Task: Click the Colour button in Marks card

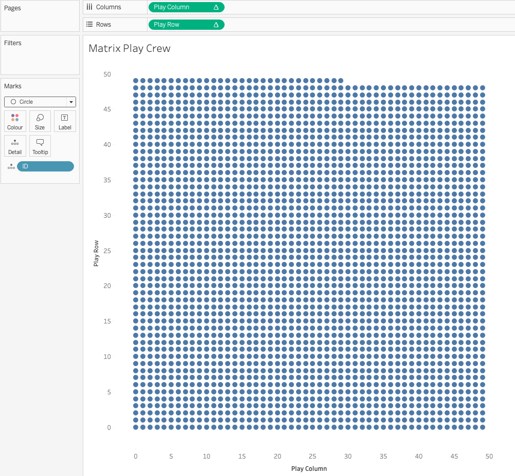Action: [15, 121]
